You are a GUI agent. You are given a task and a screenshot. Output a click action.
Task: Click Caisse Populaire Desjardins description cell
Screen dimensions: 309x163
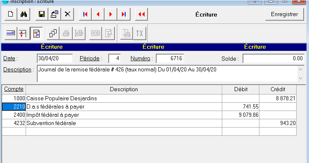point(124,98)
